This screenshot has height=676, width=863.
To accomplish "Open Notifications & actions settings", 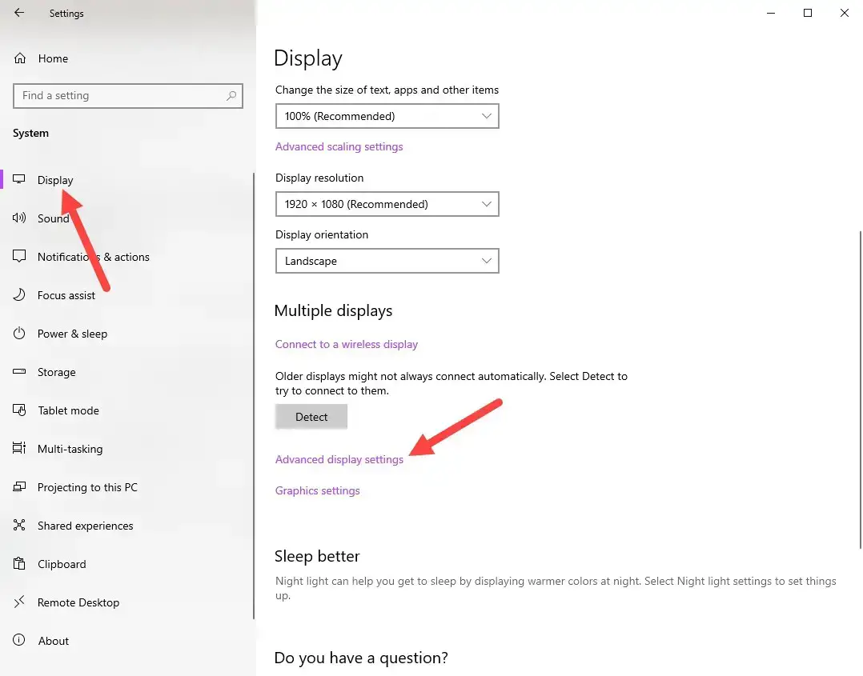I will (93, 257).
